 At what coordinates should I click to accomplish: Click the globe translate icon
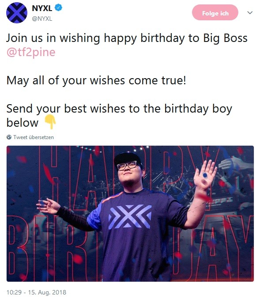tap(9, 137)
